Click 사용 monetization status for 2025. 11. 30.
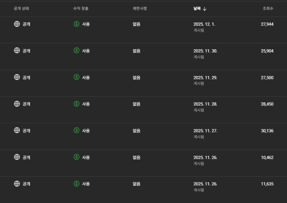Viewport: 287px width, 203px height. [86, 50]
